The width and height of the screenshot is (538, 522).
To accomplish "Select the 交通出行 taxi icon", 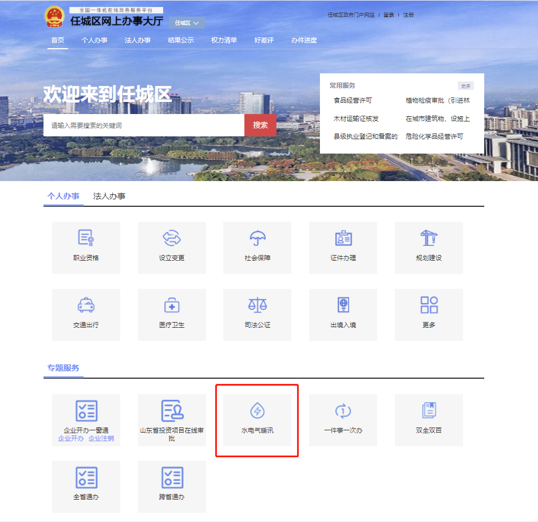I will pos(86,305).
